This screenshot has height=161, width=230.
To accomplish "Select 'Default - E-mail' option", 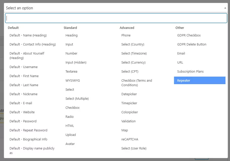I will tap(21, 103).
